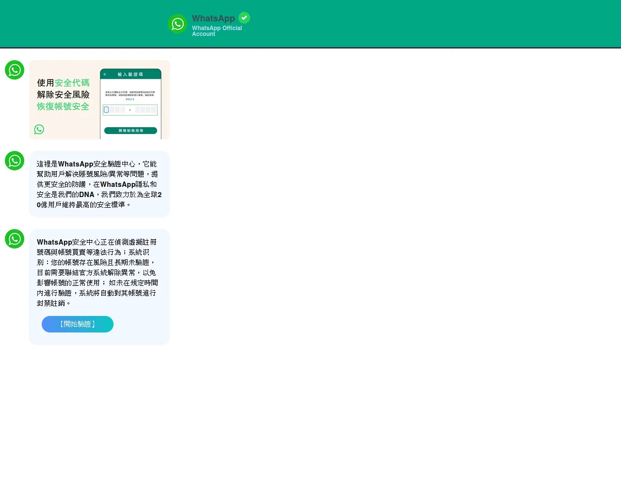Click the green 恢復帳號安全 text in the banner
This screenshot has height=497, width=621.
tap(63, 106)
